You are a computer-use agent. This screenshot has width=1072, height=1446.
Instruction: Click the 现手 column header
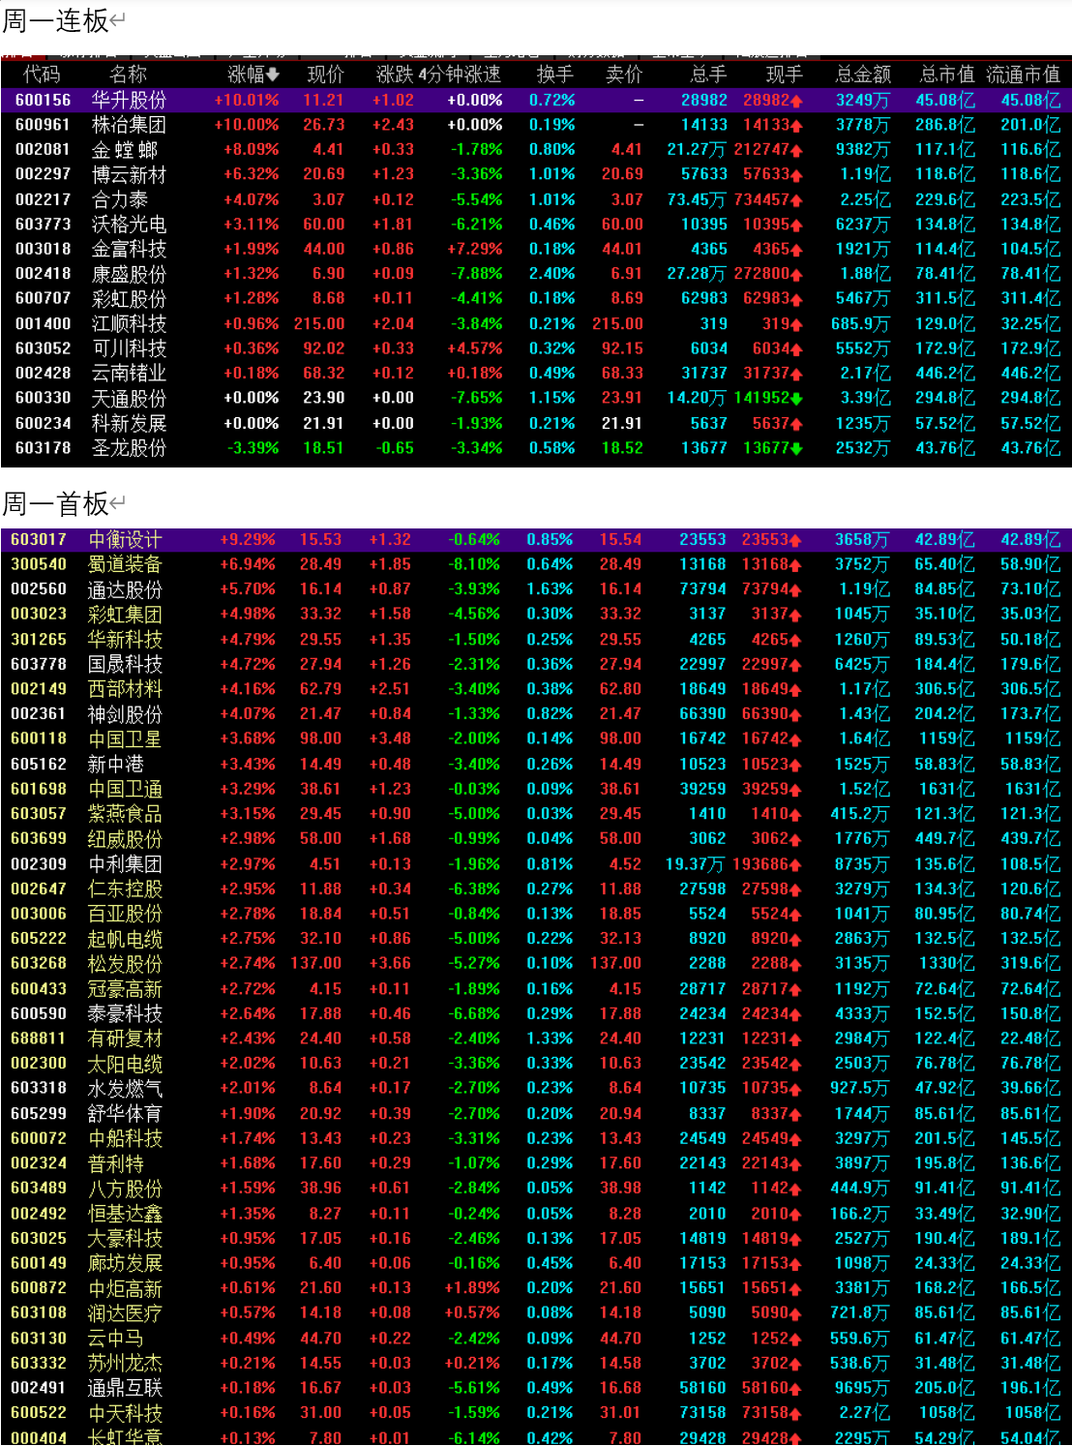coord(784,75)
